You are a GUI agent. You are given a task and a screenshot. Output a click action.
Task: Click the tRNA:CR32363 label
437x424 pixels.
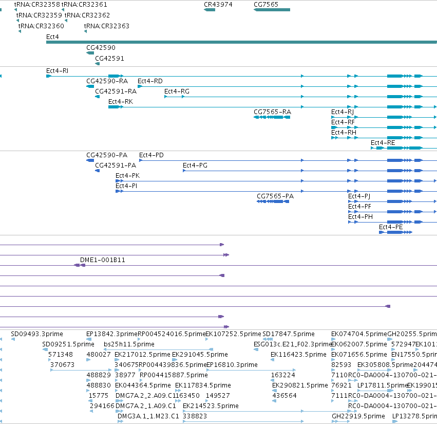click(x=107, y=26)
